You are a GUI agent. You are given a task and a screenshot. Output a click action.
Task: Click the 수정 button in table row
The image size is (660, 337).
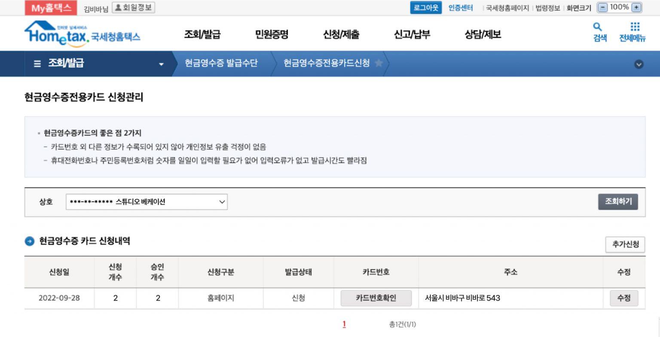tap(623, 298)
